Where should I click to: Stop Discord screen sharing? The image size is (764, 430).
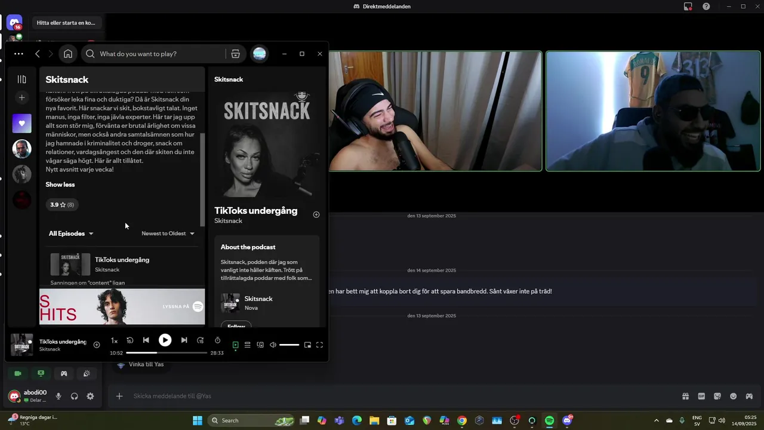click(41, 373)
